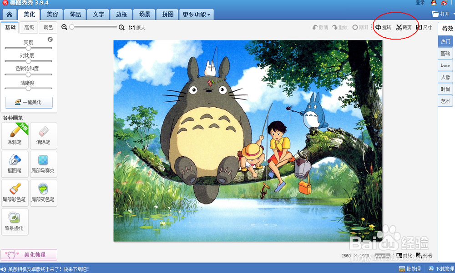Click the zoom out magnifier icon
The height and width of the screenshot is (273, 455).
[65, 27]
